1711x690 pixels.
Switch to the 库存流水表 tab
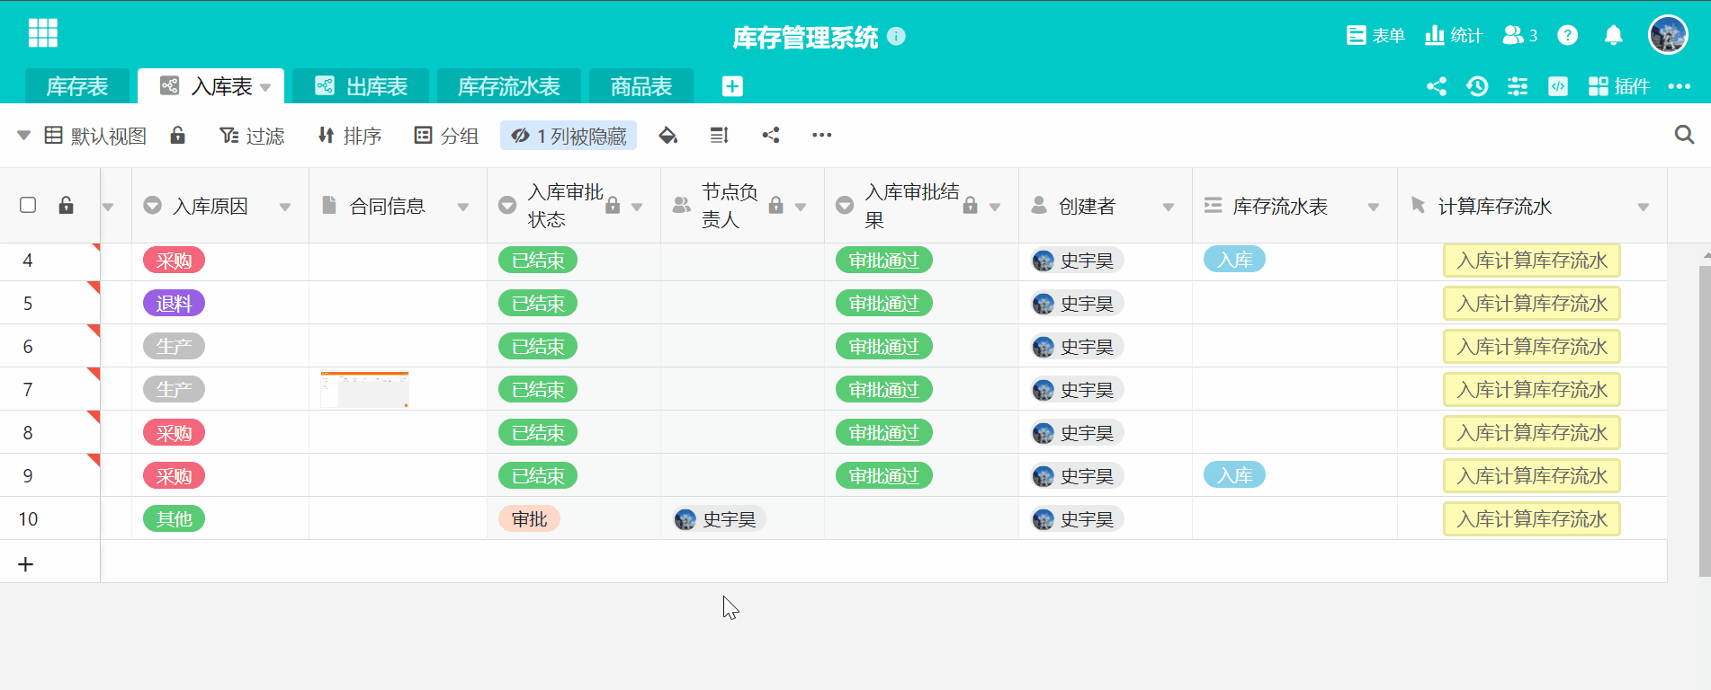tap(509, 86)
